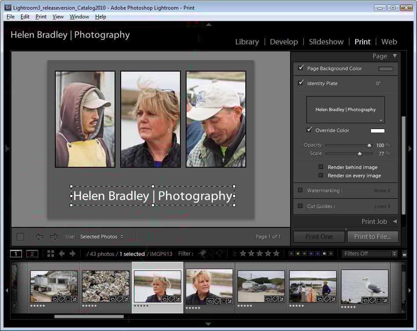417x331 pixels.
Task: Open the Use Selected Photos dropdown
Action: click(101, 237)
